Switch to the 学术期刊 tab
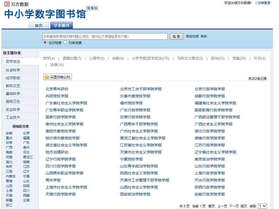Image resolution: width=279 pixels, height=209 pixels. click(x=61, y=26)
